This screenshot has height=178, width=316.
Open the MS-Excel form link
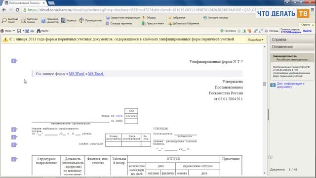tap(96, 74)
